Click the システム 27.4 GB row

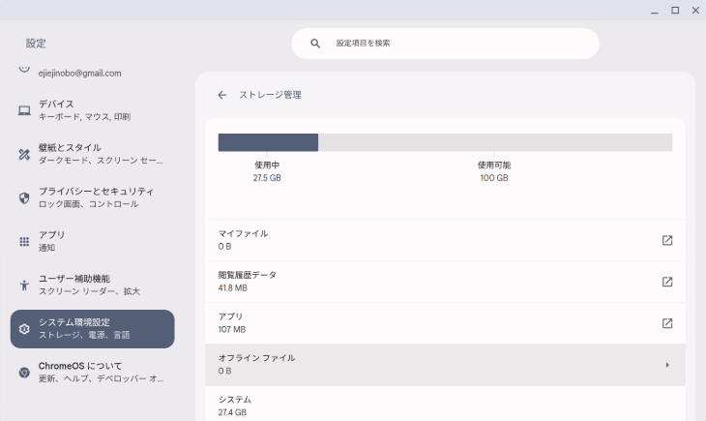445,405
